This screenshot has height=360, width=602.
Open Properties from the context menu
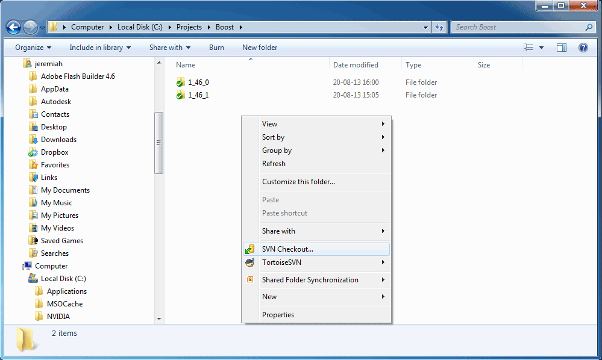click(317, 315)
